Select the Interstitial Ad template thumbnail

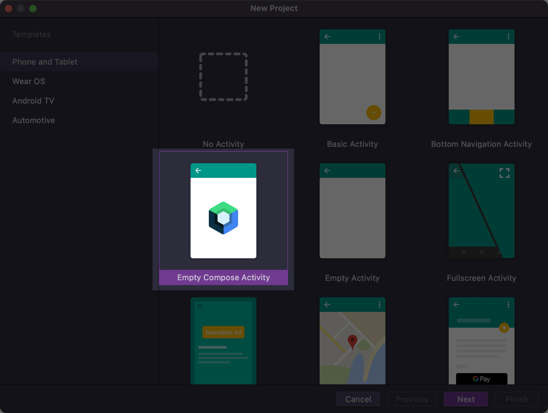[x=223, y=341]
